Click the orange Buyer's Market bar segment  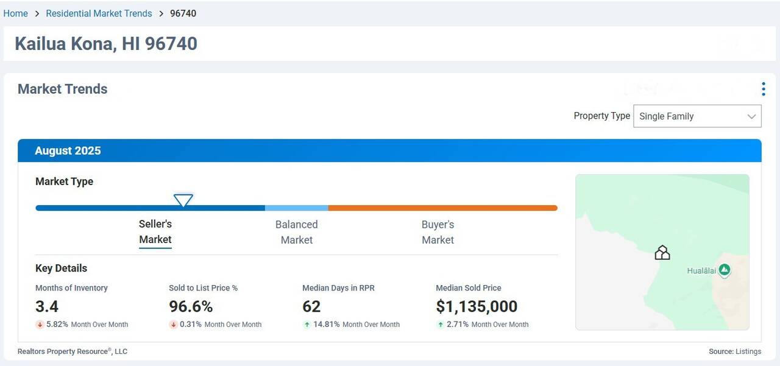[442, 208]
